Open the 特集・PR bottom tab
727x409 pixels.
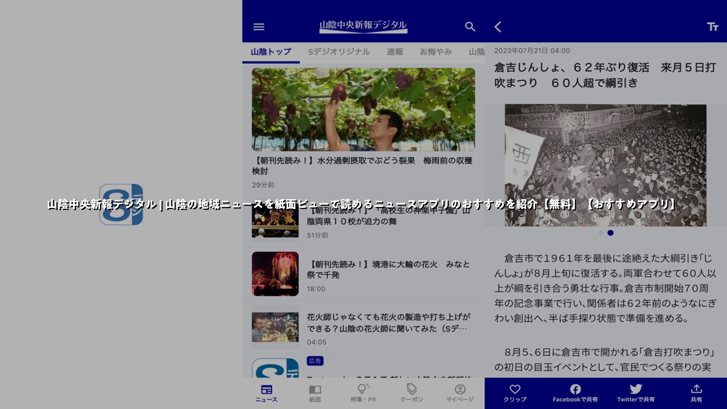pos(363,393)
